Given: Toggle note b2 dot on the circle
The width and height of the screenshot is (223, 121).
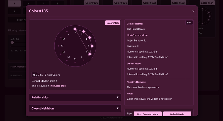Looking at the screenshot, I should point(67,60).
